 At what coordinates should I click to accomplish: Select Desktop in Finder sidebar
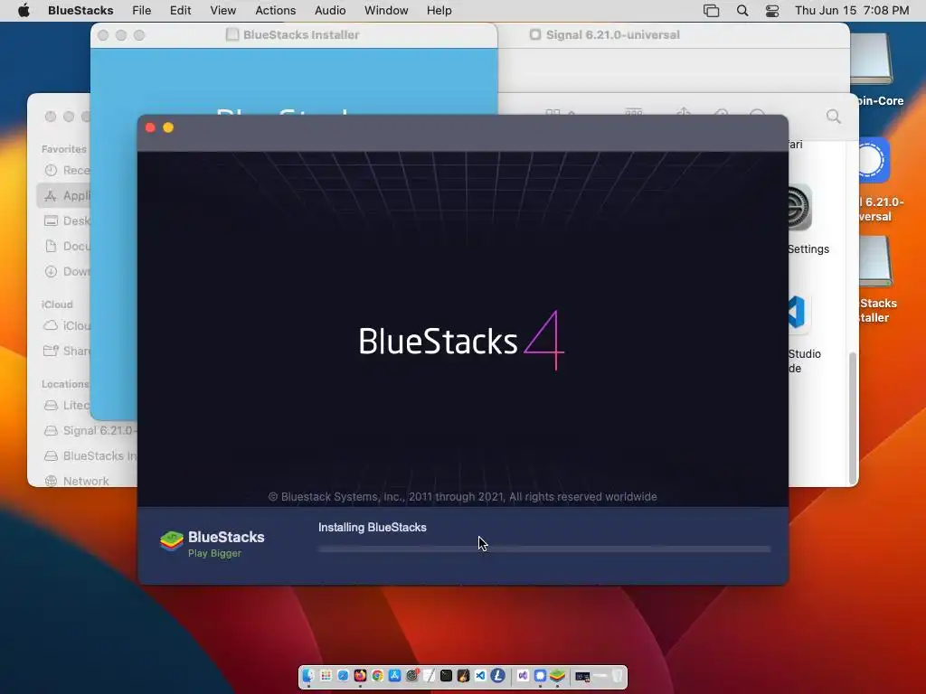[68, 220]
